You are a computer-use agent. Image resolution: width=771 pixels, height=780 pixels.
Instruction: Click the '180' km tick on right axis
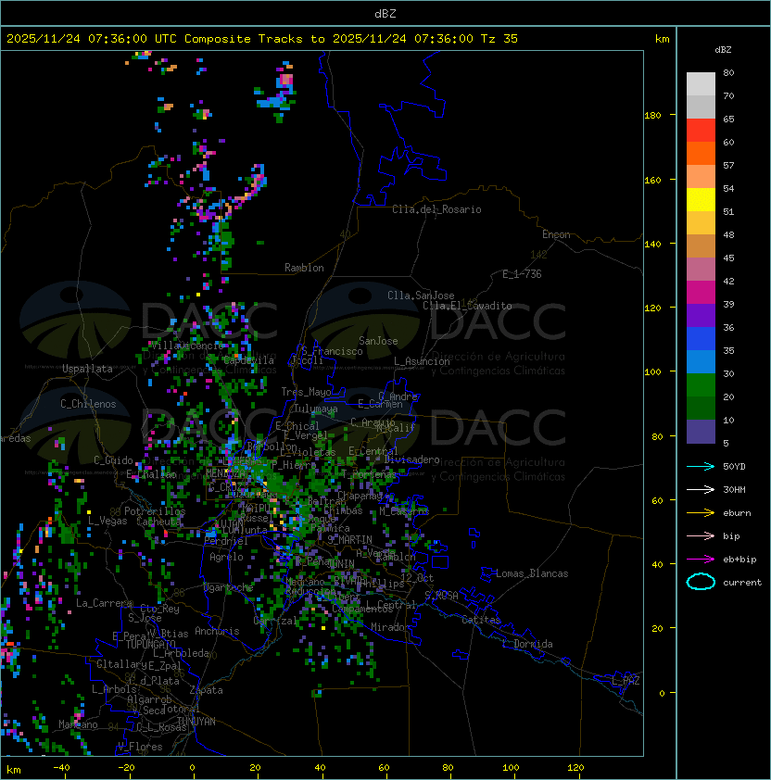[652, 116]
